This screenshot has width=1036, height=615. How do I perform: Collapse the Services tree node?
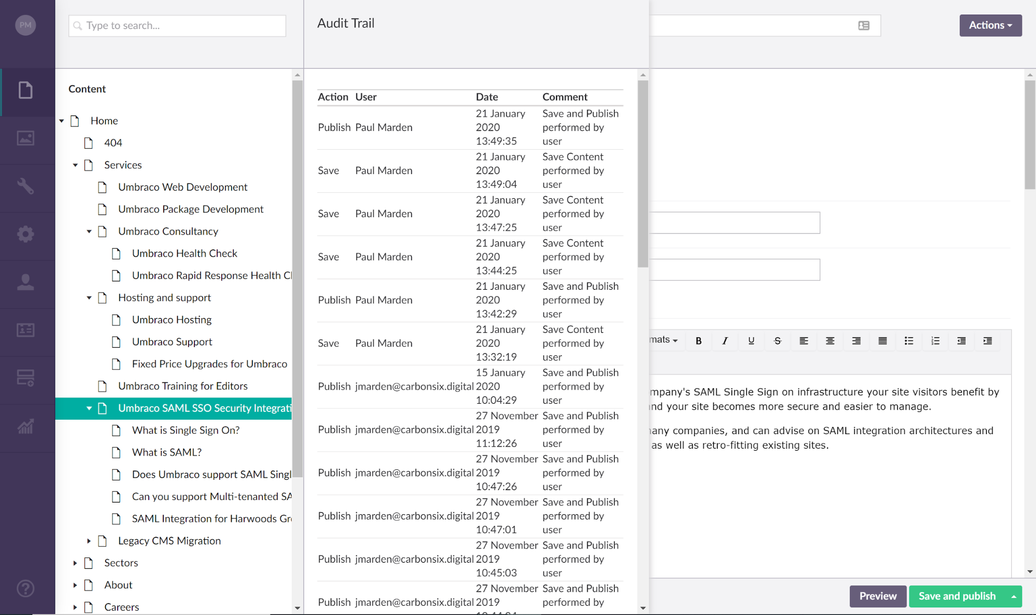[75, 165]
